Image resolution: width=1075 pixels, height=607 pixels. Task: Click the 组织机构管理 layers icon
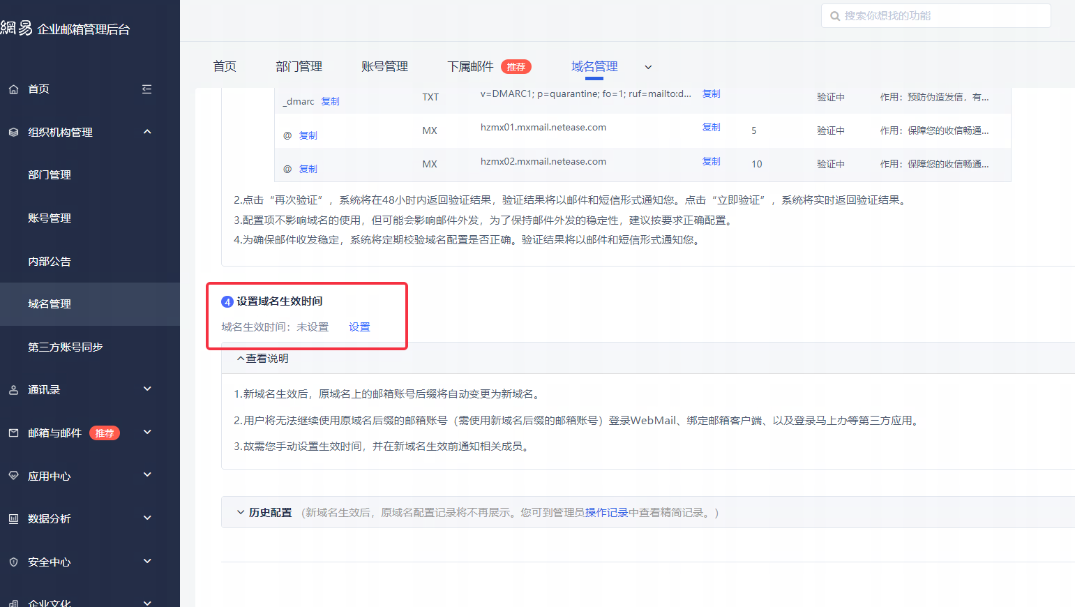pyautogui.click(x=13, y=133)
